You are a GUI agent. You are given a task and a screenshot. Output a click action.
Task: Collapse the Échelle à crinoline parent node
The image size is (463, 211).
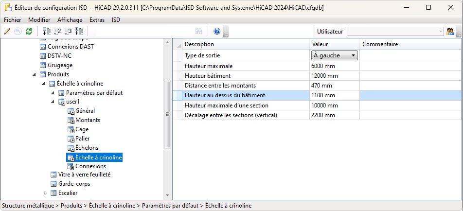point(44,84)
